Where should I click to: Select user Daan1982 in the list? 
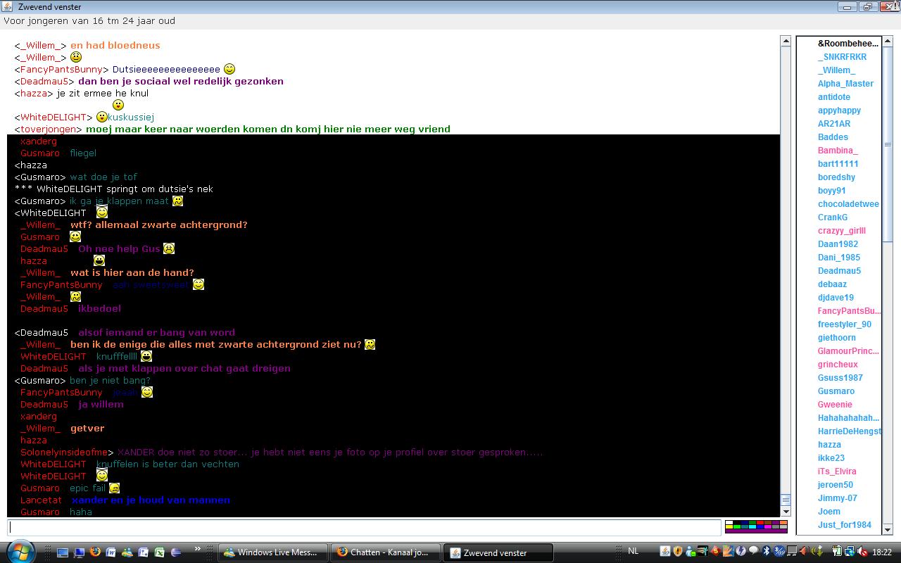pos(838,244)
